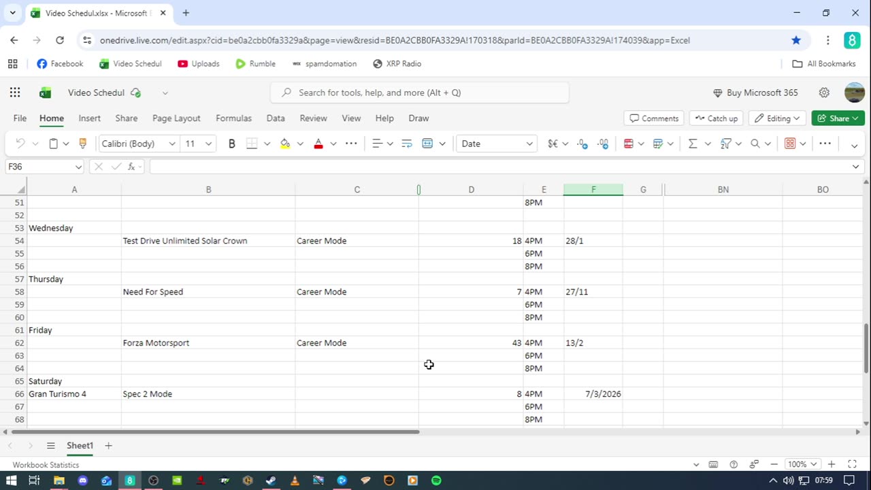Click Buy Microsoft 365 link
Viewport: 871px width, 490px height.
click(755, 93)
